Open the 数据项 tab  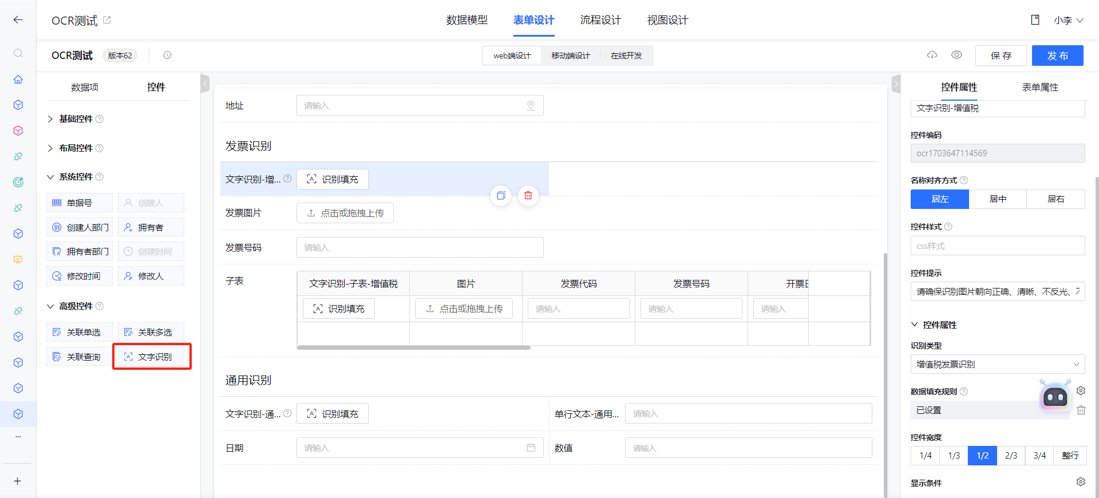click(85, 87)
